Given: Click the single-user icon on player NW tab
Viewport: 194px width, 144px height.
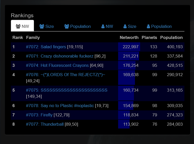Looking at the screenshot, I should click(103, 26).
